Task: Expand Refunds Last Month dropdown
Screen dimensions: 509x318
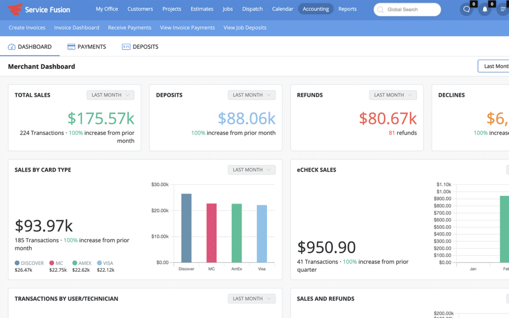Action: click(x=393, y=95)
